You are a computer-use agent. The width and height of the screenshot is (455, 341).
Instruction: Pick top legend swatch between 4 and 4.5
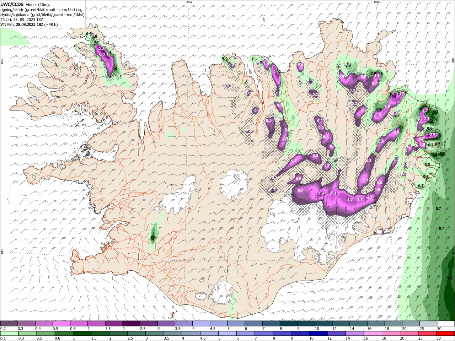(201, 324)
